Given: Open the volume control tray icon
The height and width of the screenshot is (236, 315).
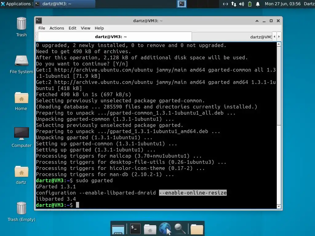Looking at the screenshot, I should [241, 4].
